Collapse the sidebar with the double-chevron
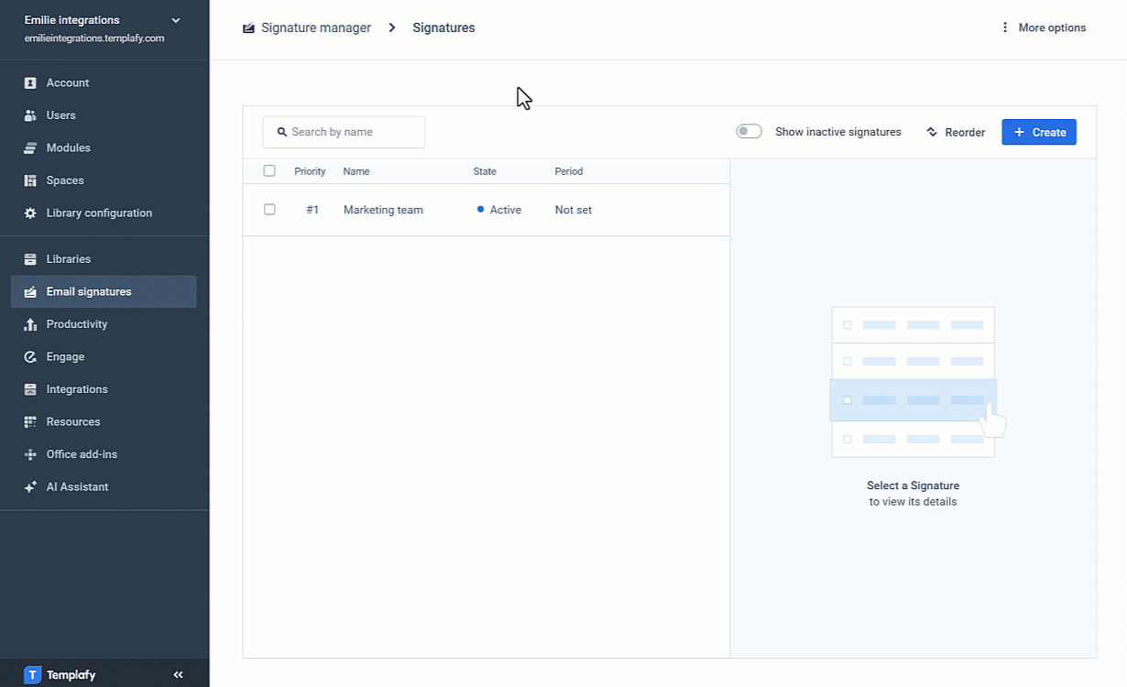1127x687 pixels. [178, 674]
